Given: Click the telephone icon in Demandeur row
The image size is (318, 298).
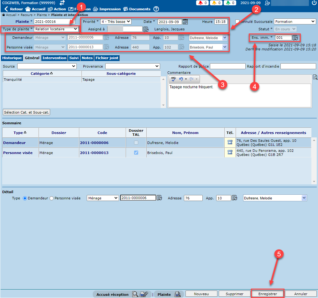Looking at the screenshot, I should click(x=230, y=143).
